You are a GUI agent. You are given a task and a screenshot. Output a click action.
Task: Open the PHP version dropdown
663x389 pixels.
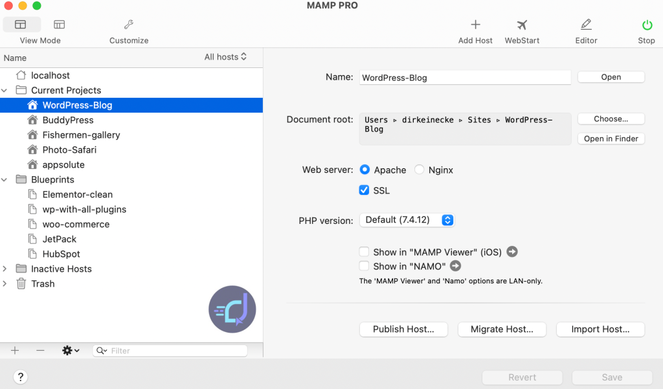tap(407, 220)
